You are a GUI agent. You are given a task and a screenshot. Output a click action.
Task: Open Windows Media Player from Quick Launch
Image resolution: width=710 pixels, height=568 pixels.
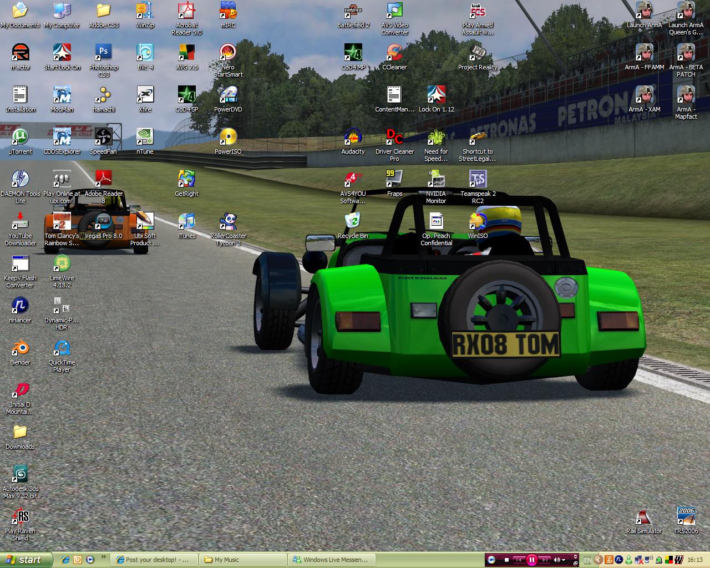pyautogui.click(x=90, y=560)
